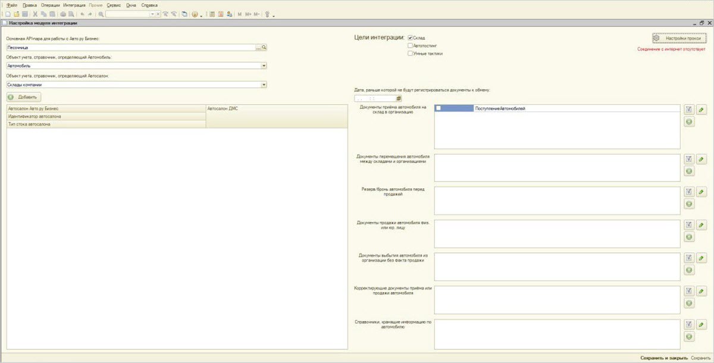Create a new document from the toolbar
This screenshot has height=363, width=714.
(8, 14)
